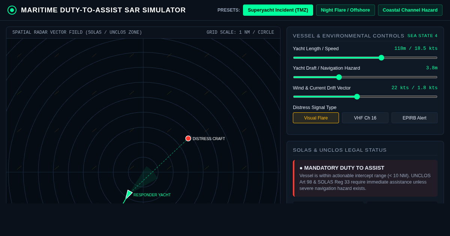Click the Maritime Duty-to-Assist SAR Simulator title

[x=103, y=10]
